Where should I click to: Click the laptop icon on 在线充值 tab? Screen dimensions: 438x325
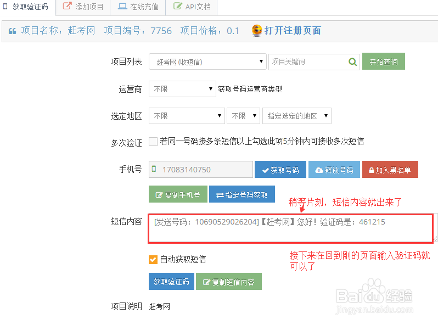(x=122, y=6)
